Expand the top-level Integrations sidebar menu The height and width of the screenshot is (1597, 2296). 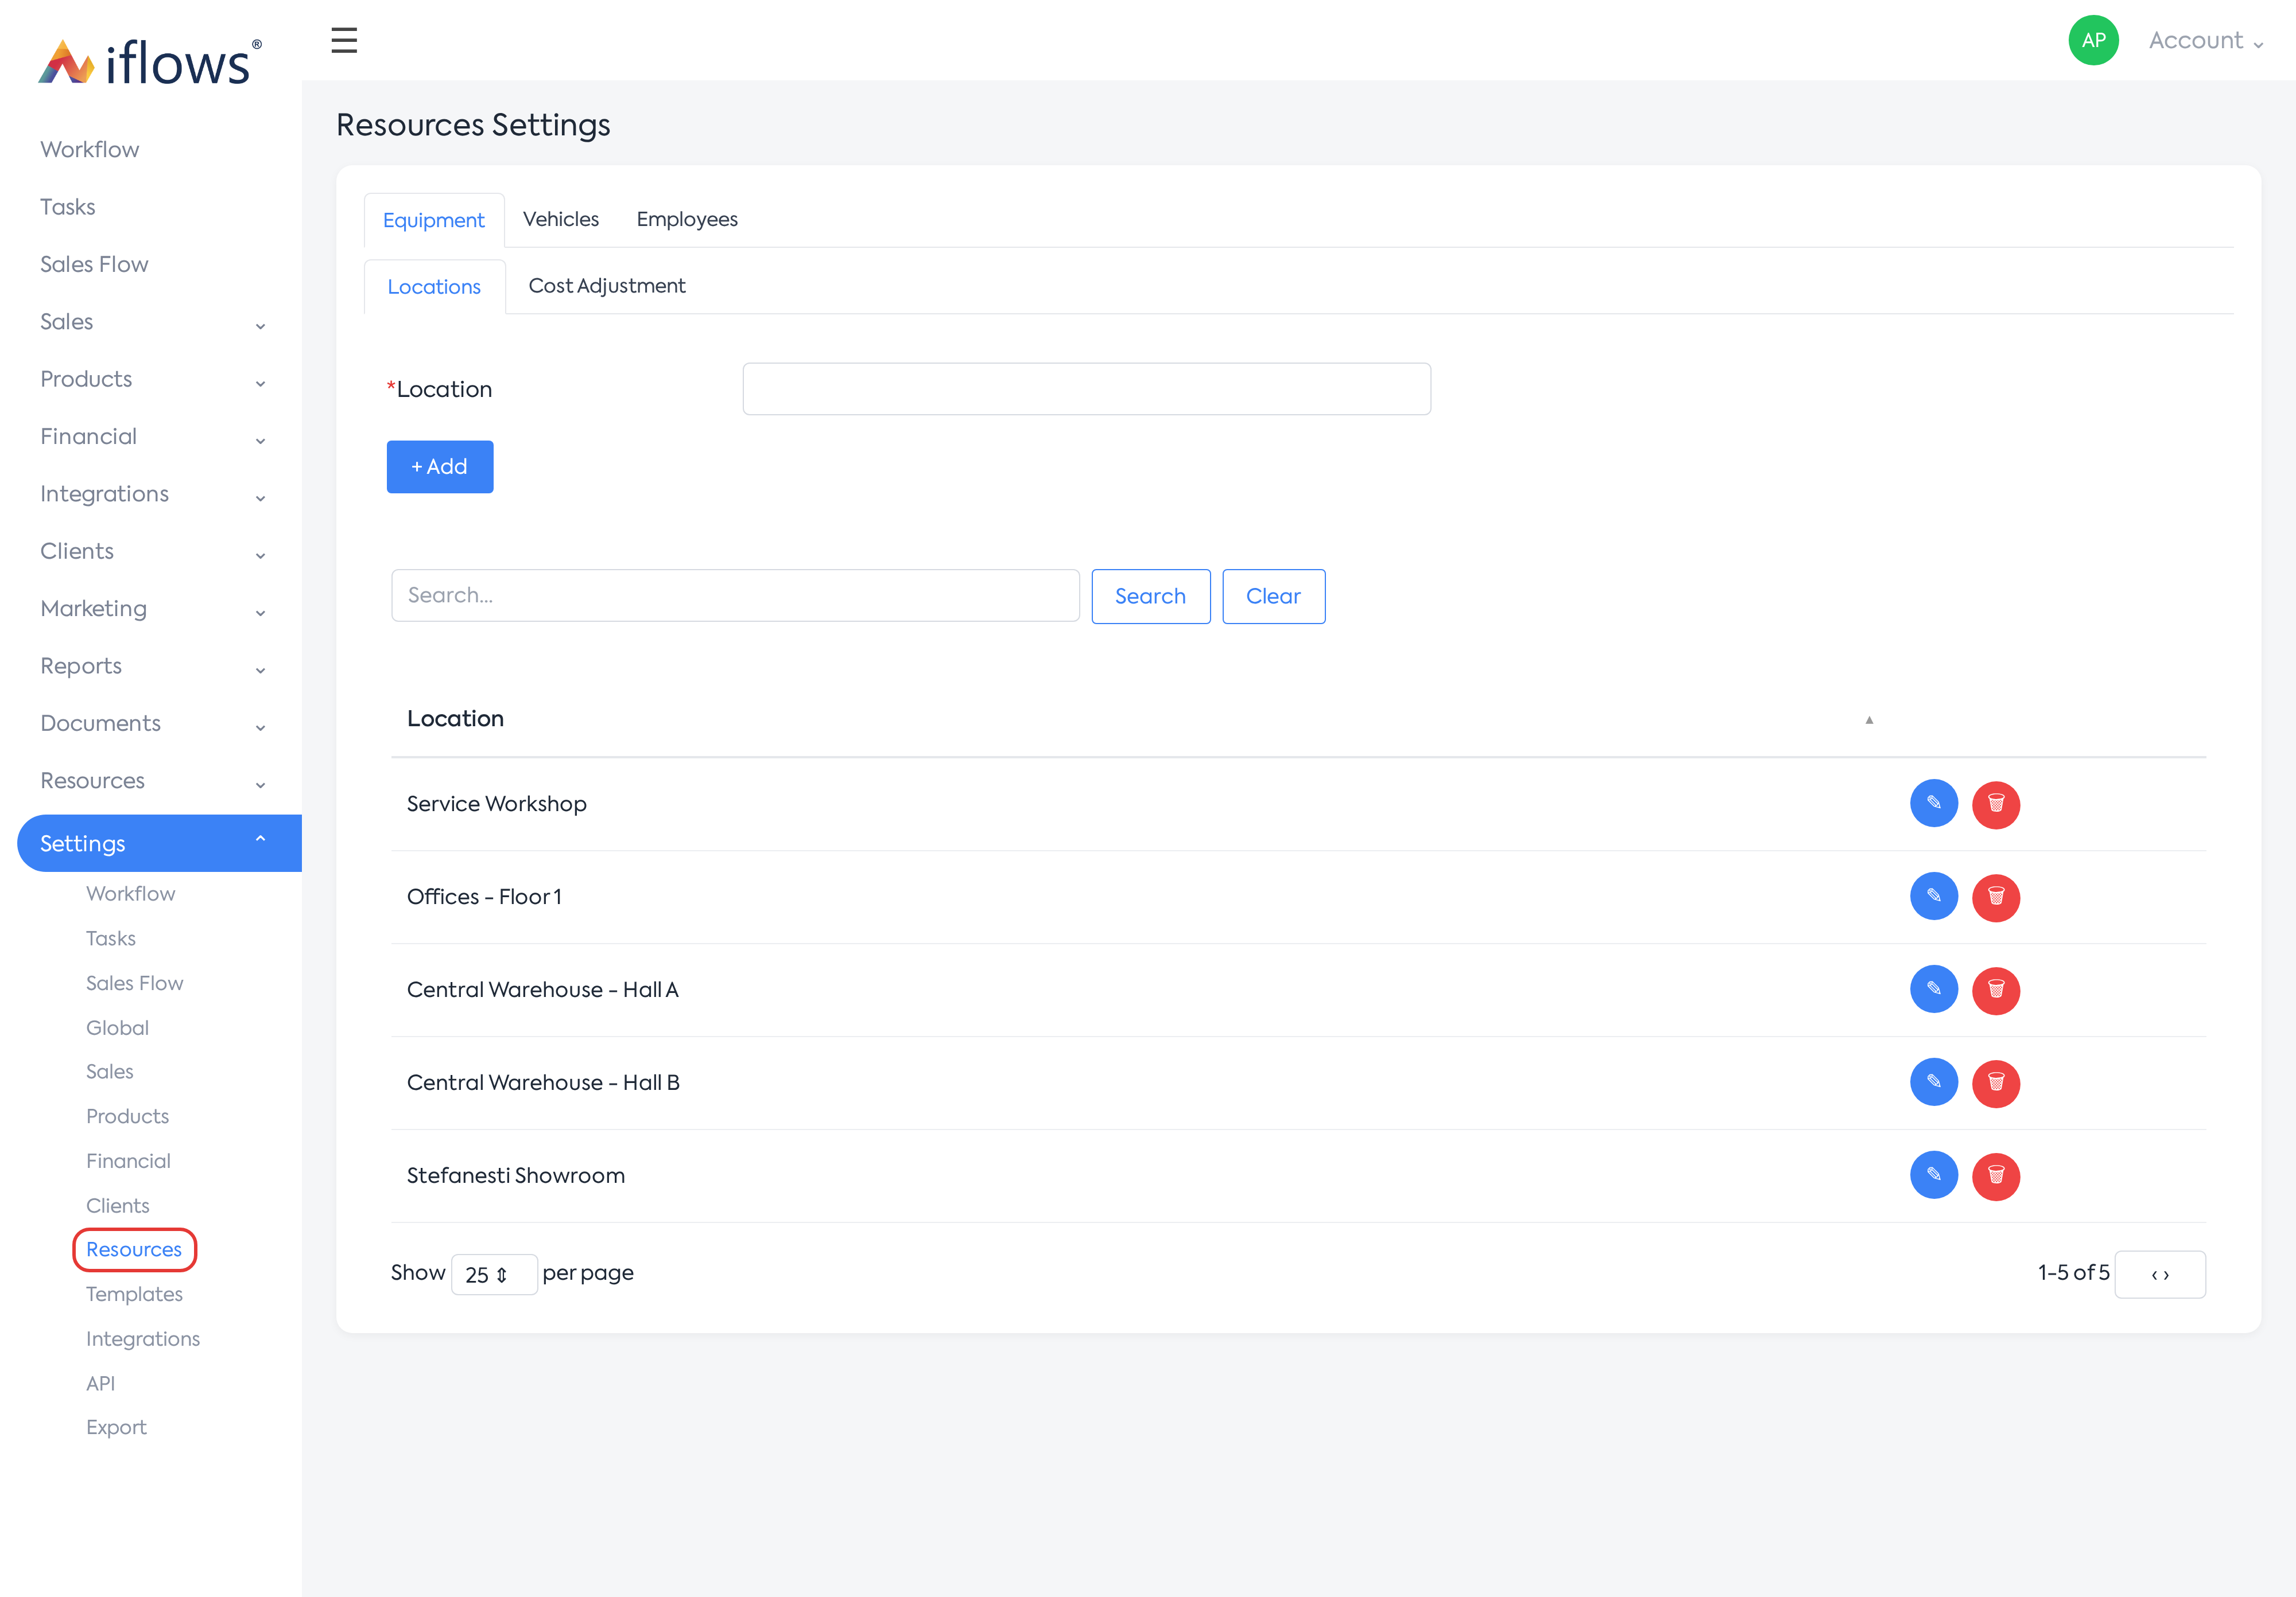point(151,494)
